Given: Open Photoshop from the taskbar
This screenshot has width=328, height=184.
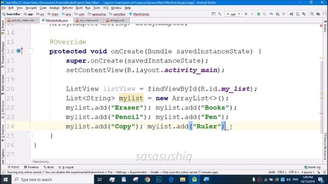Looking at the screenshot, I should [x=159, y=179].
